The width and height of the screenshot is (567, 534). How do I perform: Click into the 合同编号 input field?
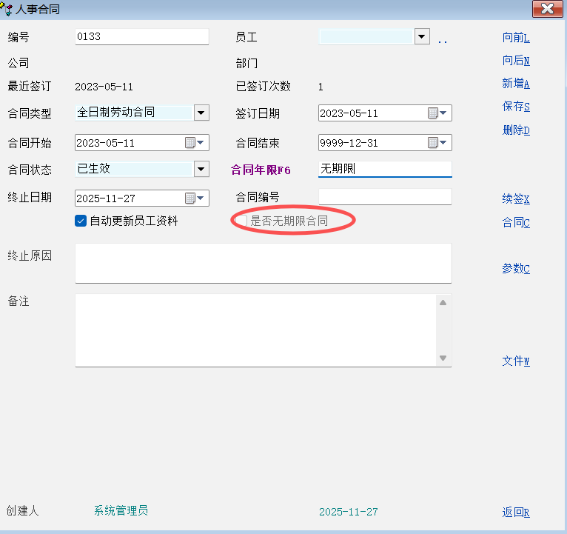384,197
